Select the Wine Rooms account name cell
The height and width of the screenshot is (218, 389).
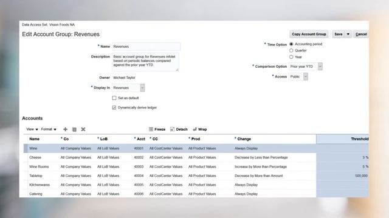pos(39,167)
